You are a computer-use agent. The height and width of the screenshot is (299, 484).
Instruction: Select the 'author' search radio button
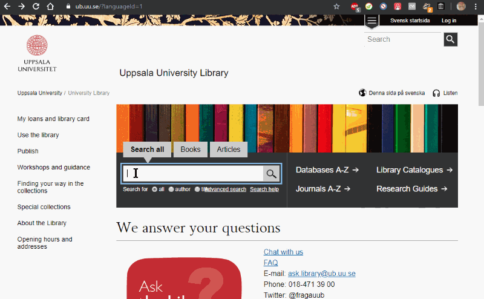tap(171, 189)
